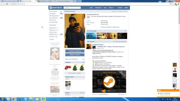180x101 pixels.
Task: Click the Add to friends button
Action: click(x=75, y=55)
